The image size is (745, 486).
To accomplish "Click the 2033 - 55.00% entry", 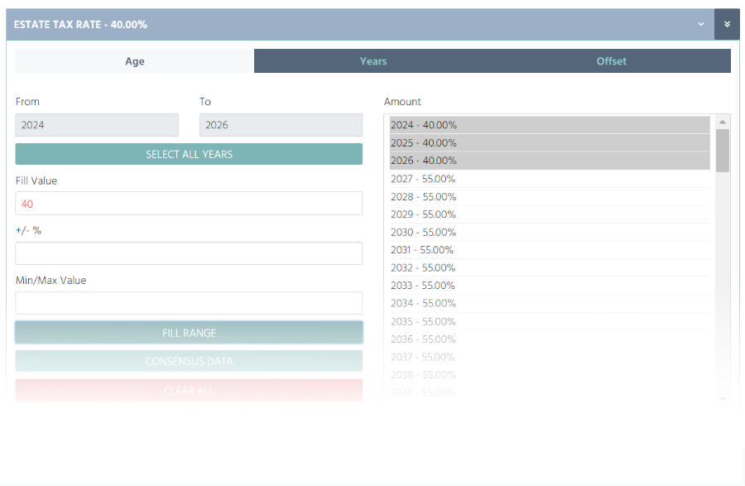I will click(x=546, y=286).
